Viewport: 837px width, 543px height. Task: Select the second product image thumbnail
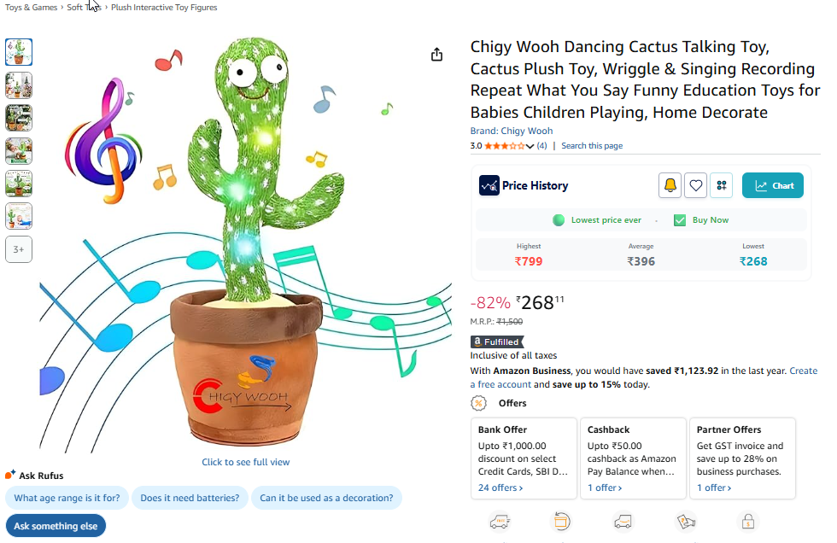[19, 85]
